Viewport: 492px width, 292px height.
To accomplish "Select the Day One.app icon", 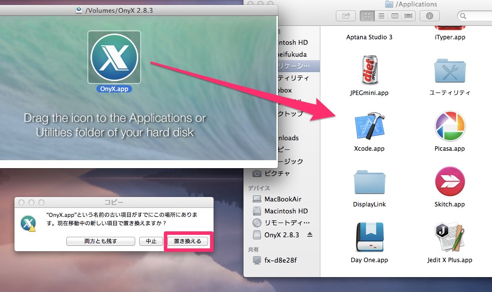I will pos(369,237).
